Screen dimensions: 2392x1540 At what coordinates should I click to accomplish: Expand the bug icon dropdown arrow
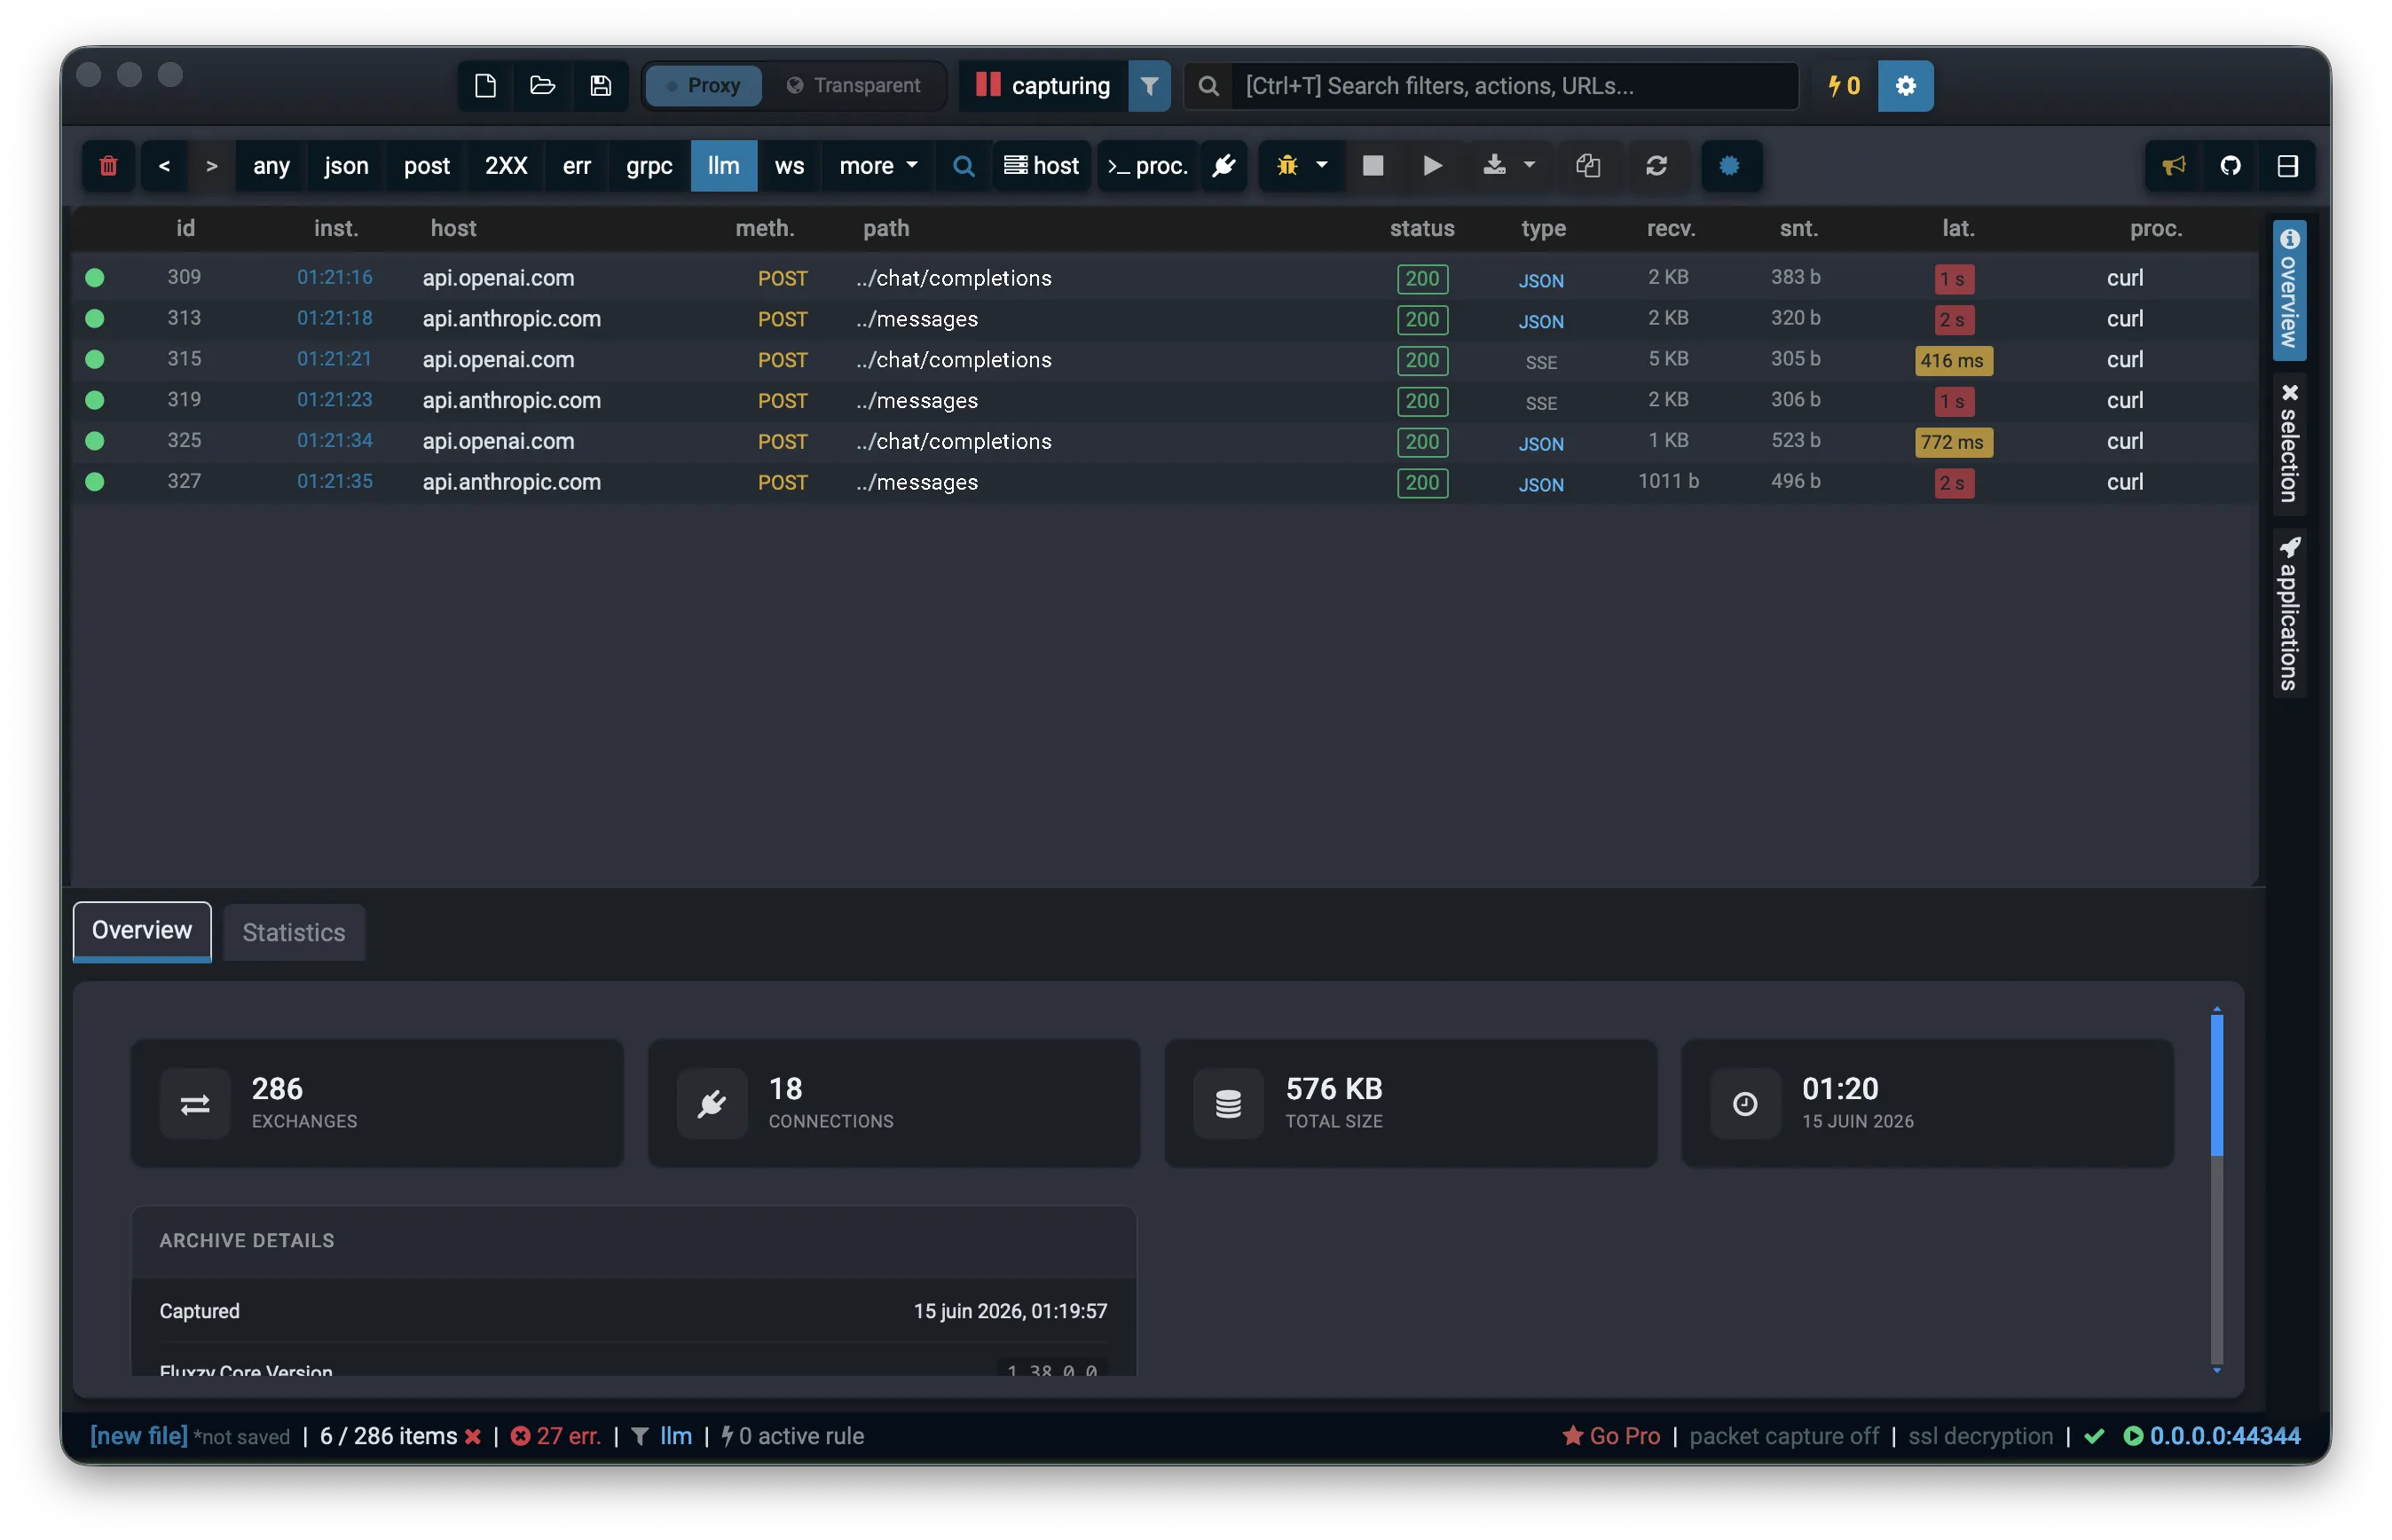(1322, 165)
